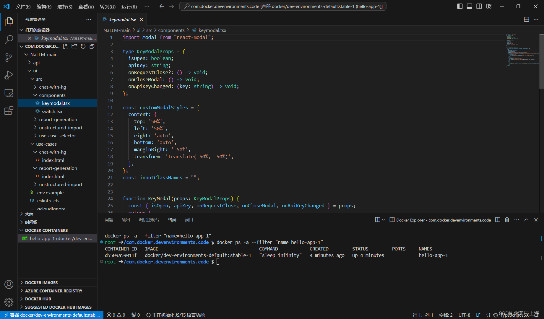Open the Go menu
Screen dimensions: 544x319
pyautogui.click(x=108, y=6)
